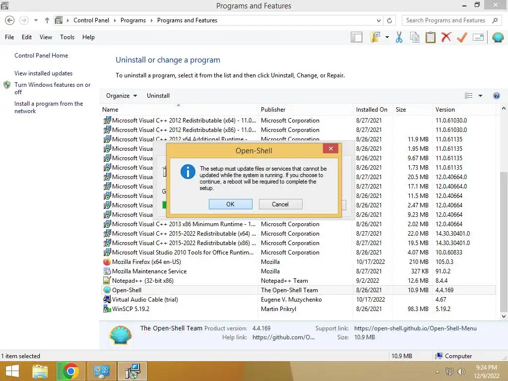Click the search magnifier icon

[x=495, y=20]
